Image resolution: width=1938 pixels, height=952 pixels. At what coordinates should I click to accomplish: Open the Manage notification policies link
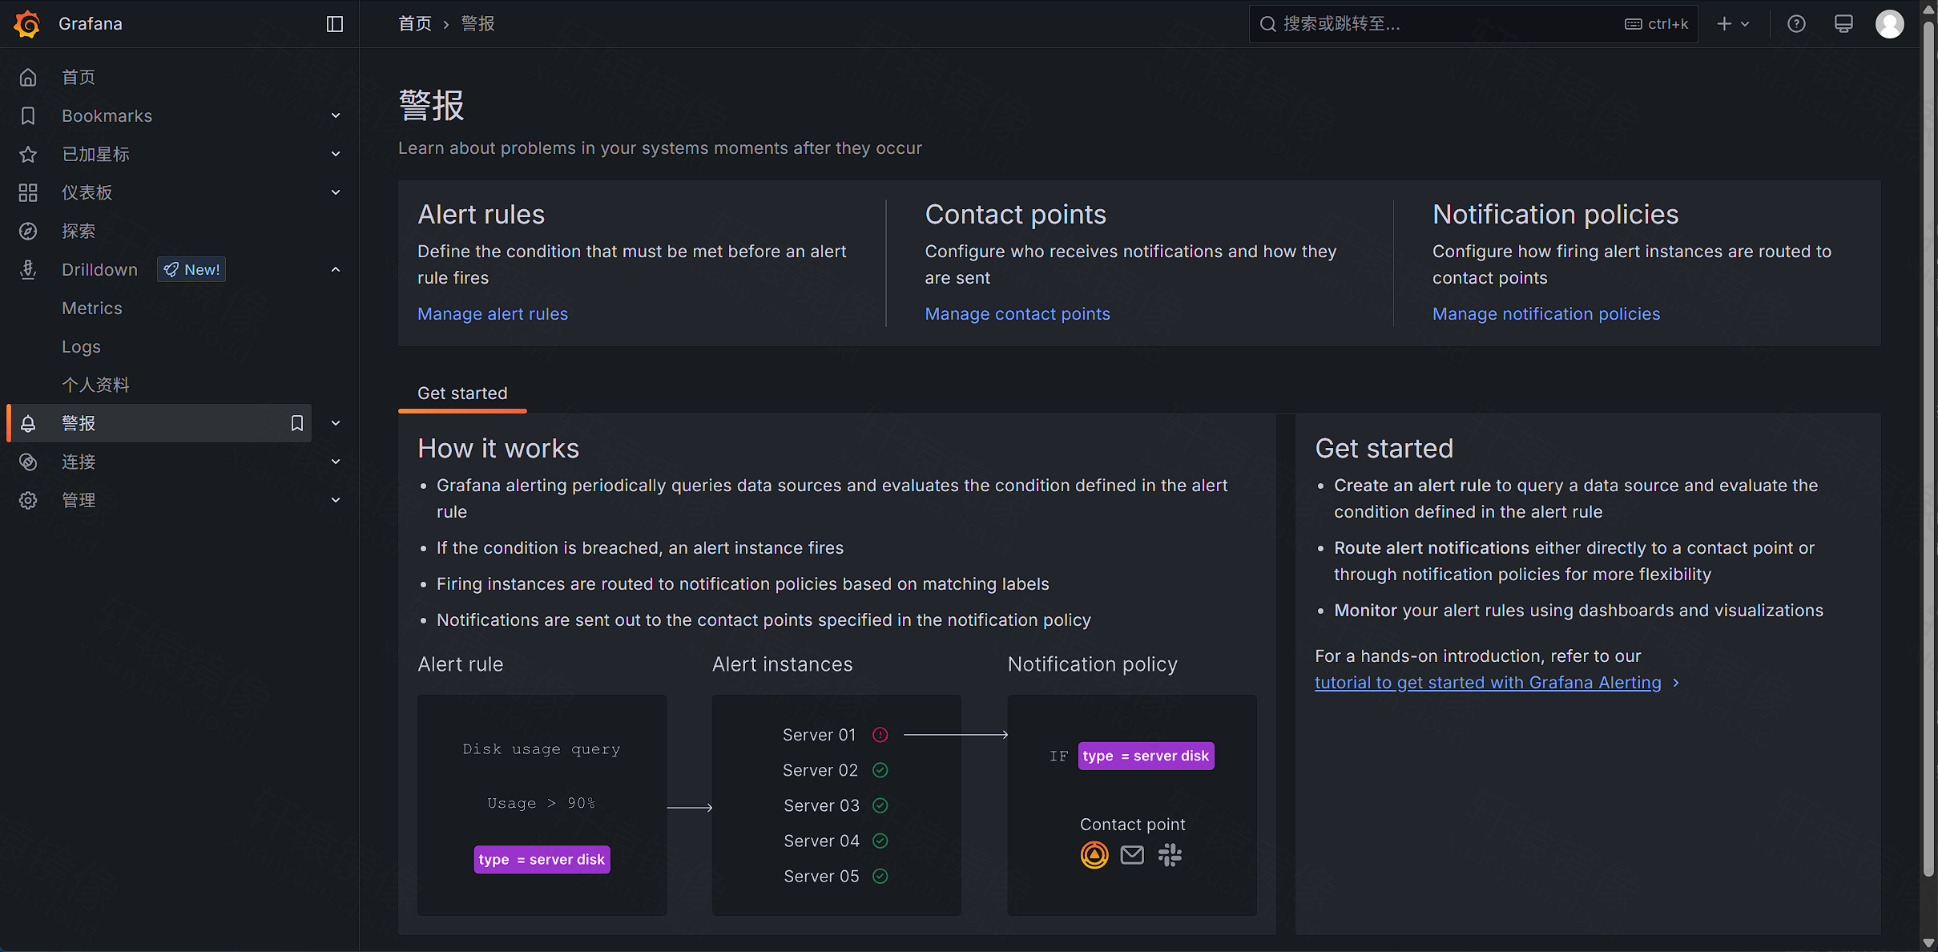click(x=1546, y=313)
